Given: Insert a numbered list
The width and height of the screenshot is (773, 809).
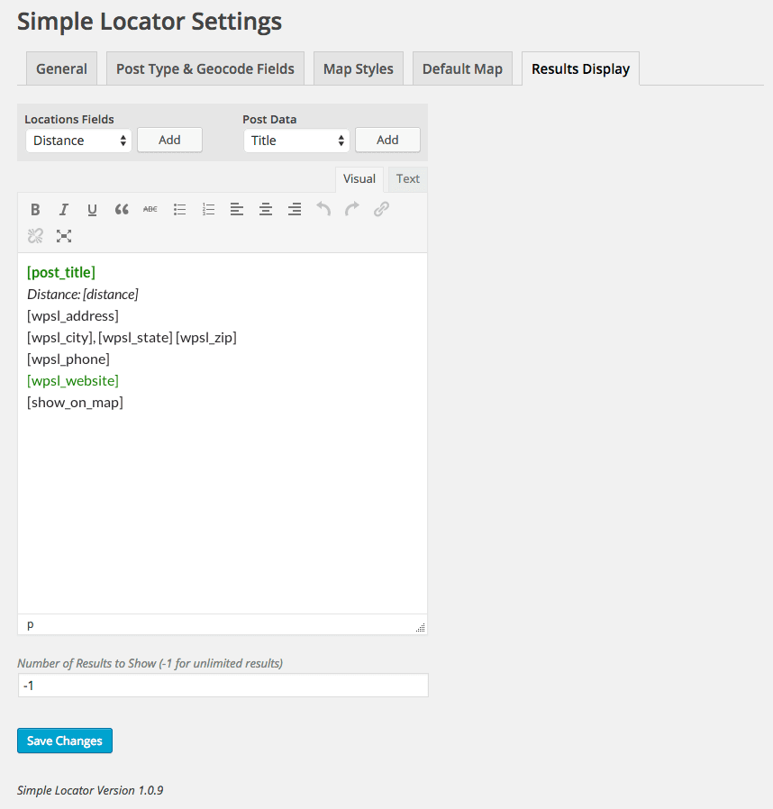Looking at the screenshot, I should pos(208,210).
